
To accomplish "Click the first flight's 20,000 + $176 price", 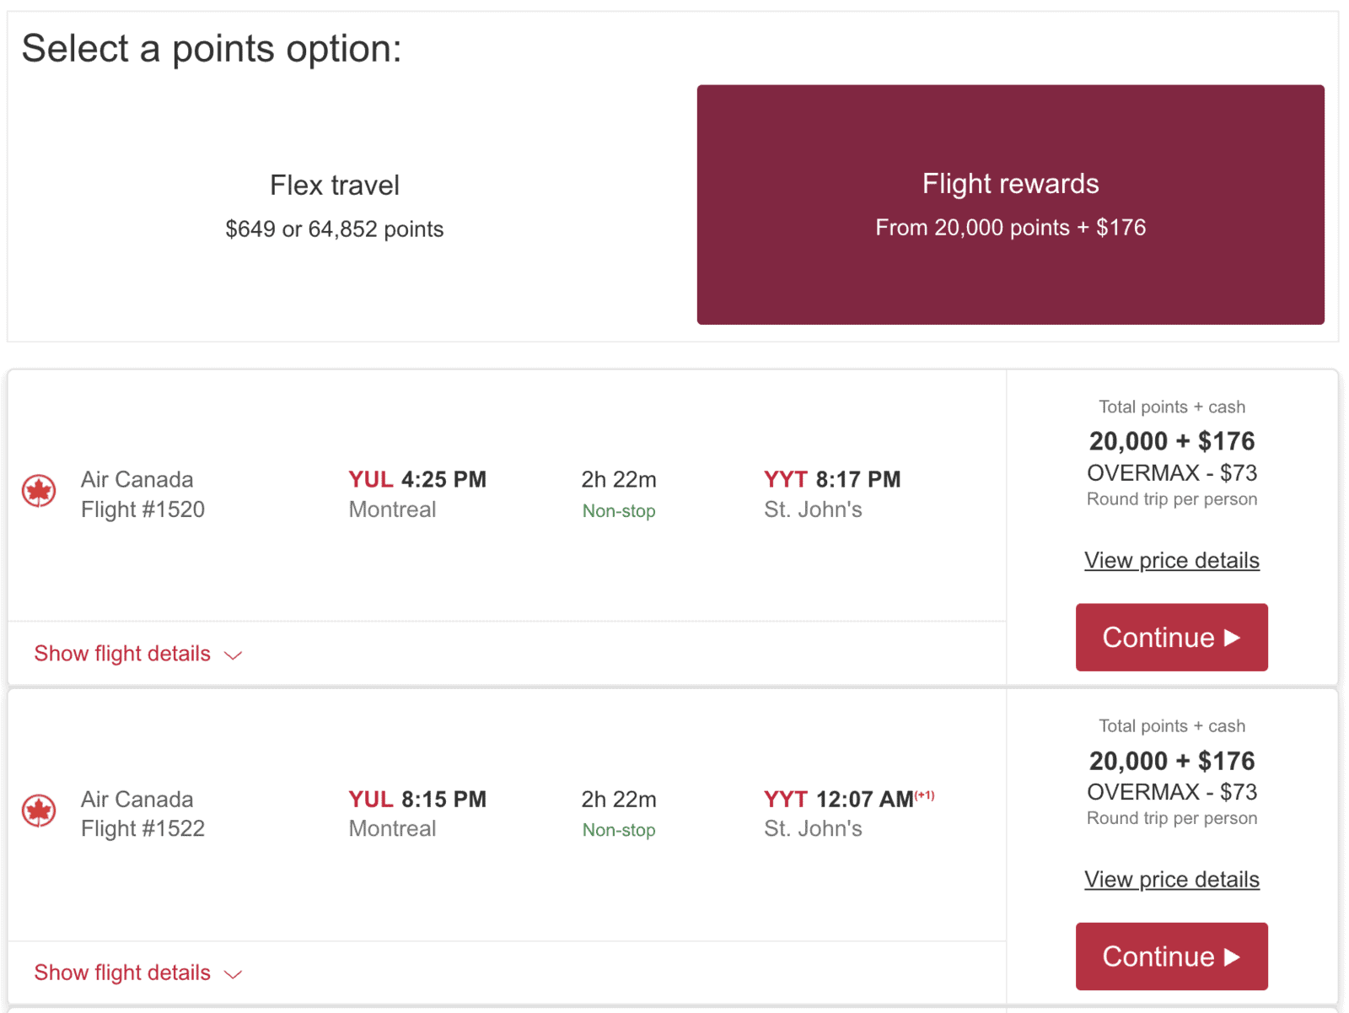I will pyautogui.click(x=1171, y=441).
